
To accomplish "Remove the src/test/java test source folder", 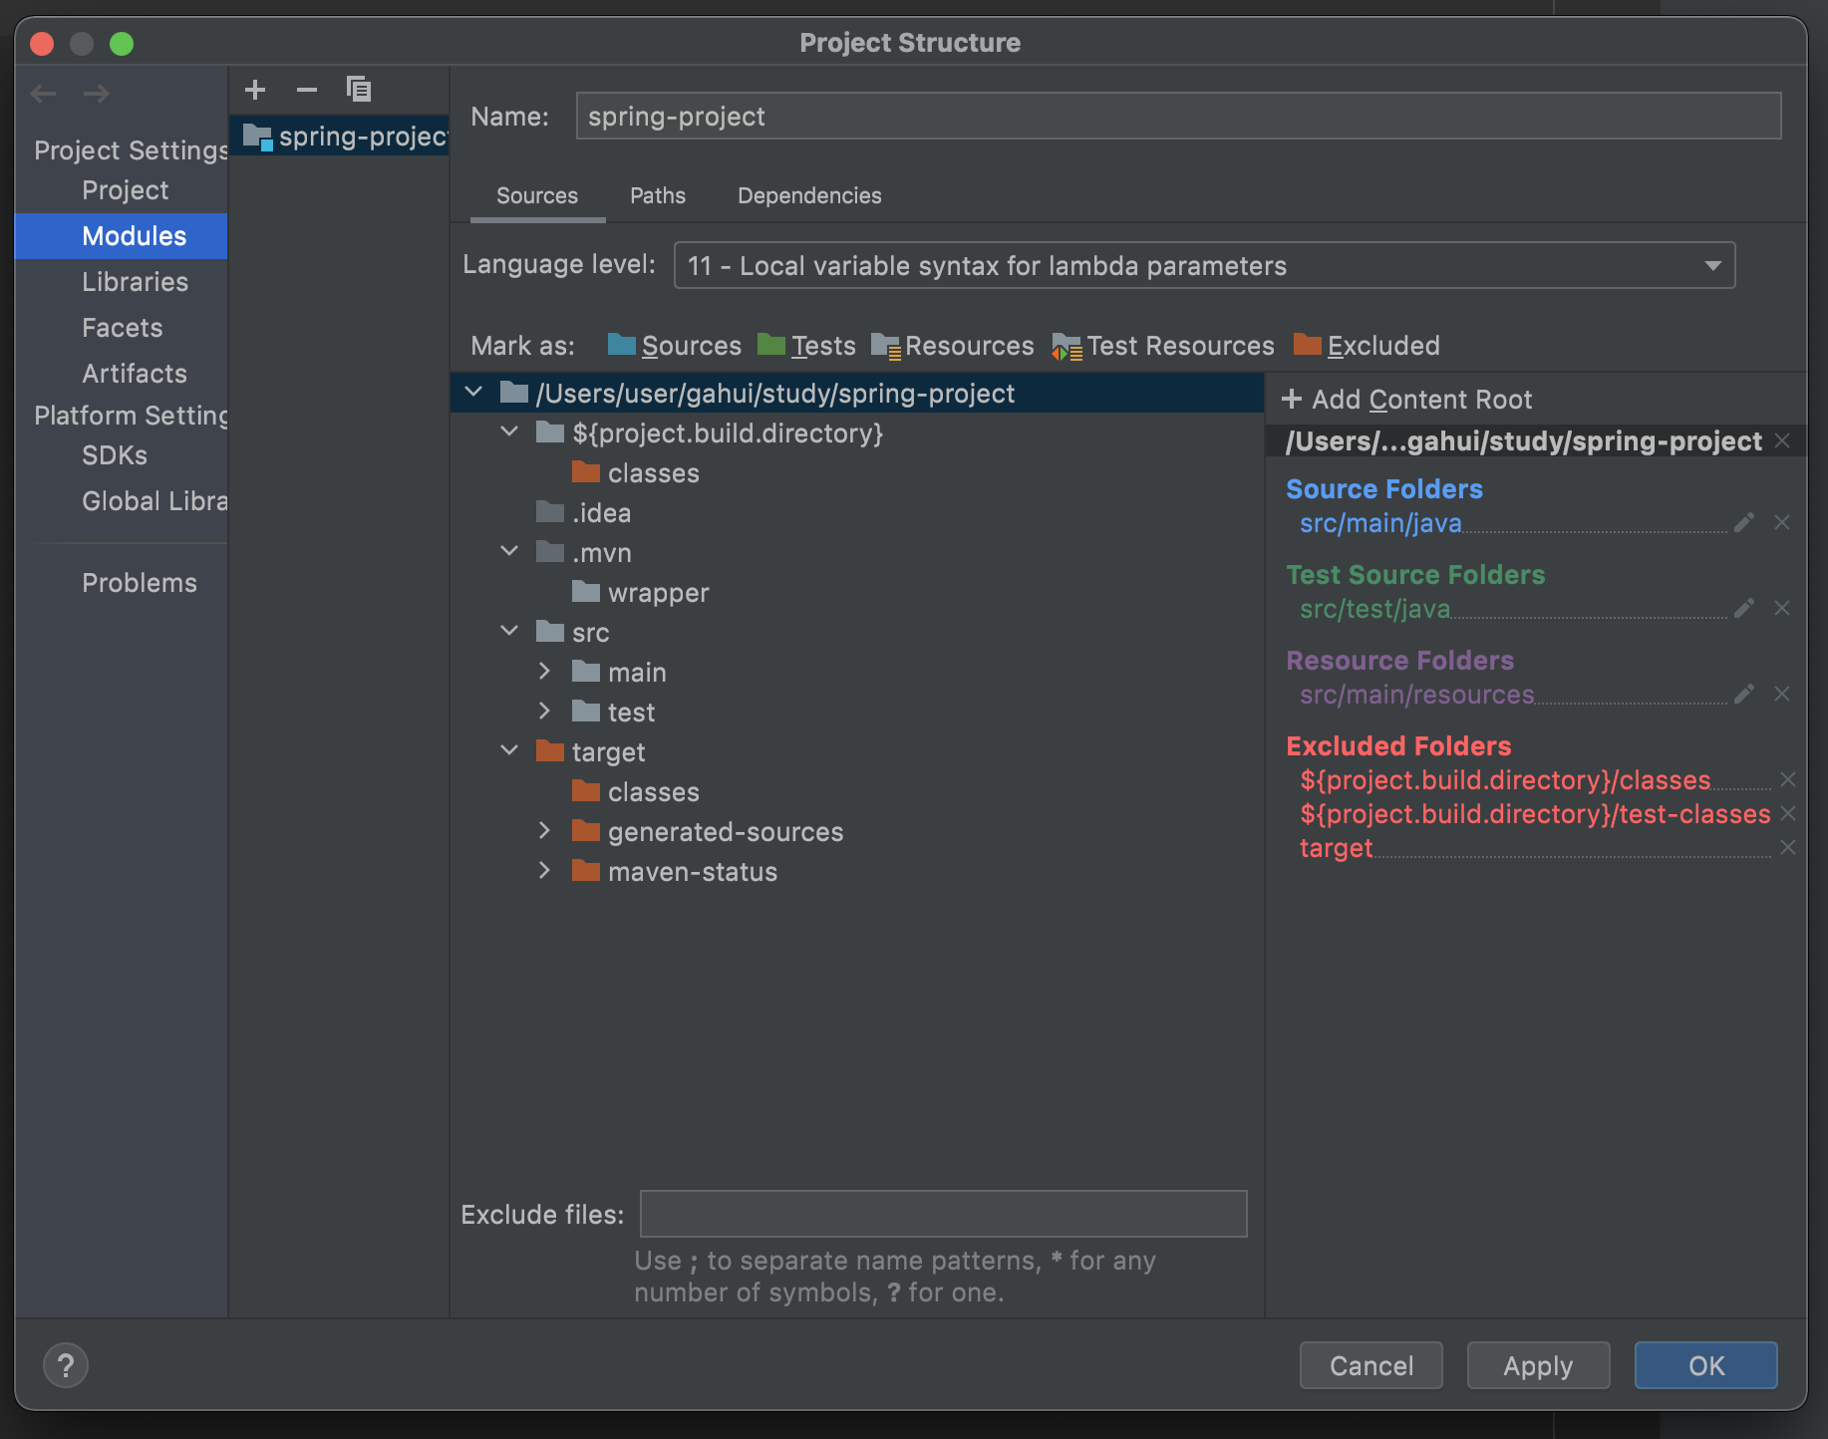I will 1783,608.
